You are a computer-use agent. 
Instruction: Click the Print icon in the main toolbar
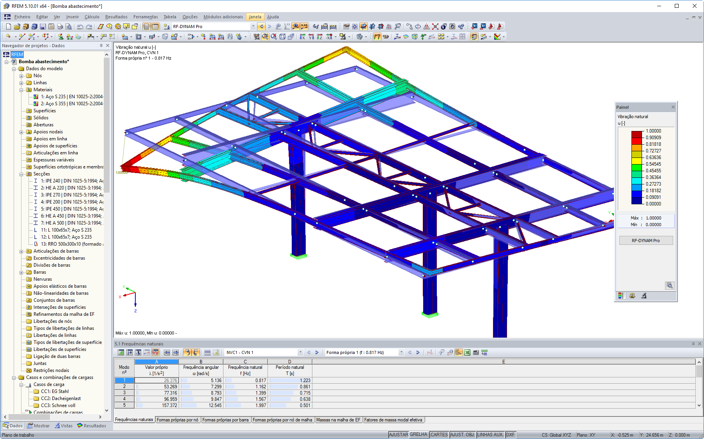(60, 26)
